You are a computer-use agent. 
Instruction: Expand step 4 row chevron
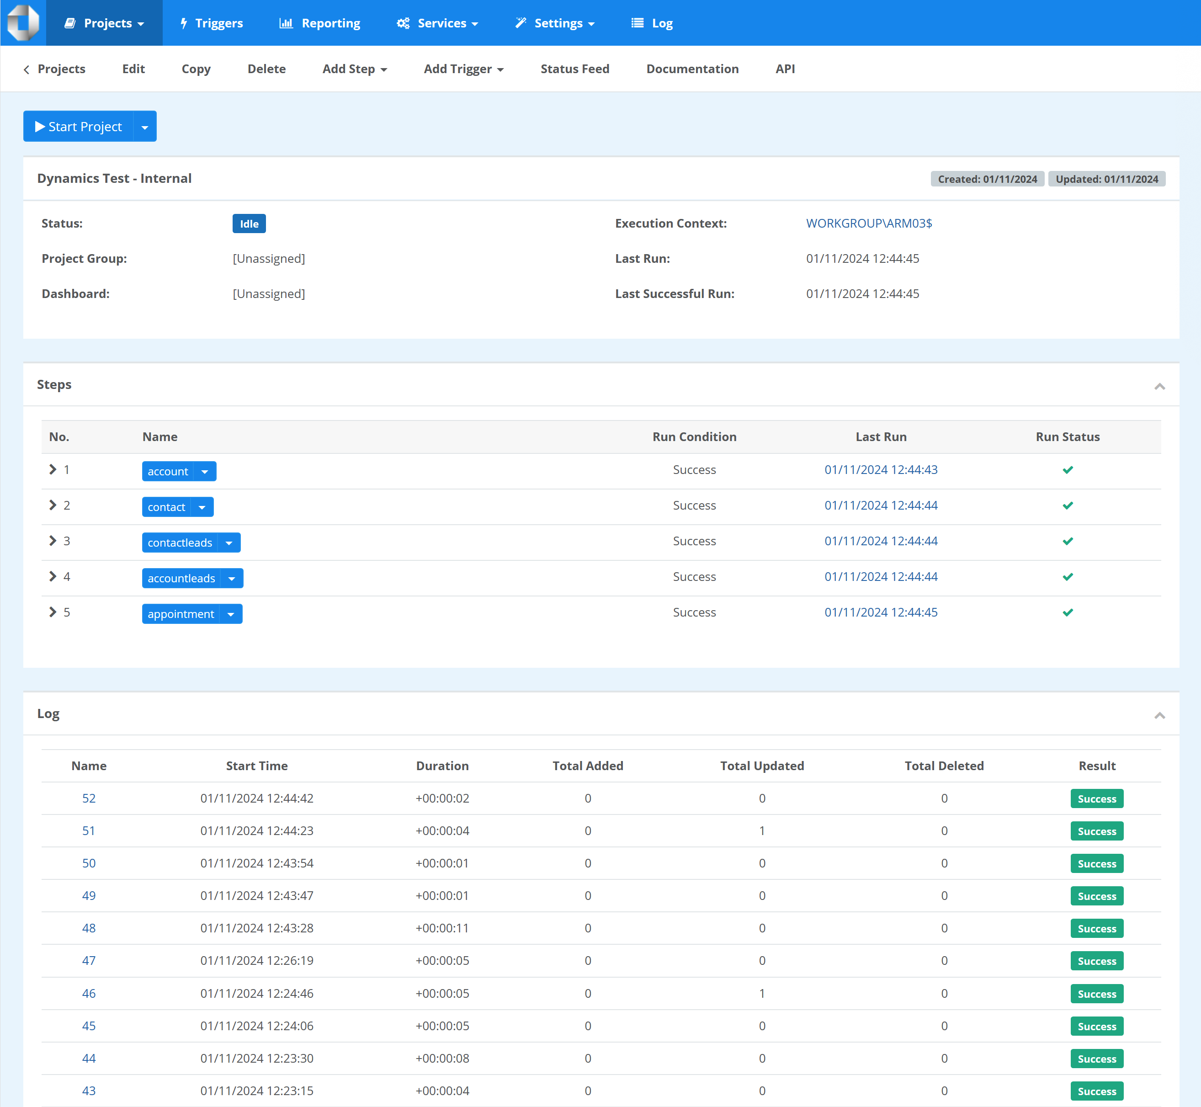point(53,576)
